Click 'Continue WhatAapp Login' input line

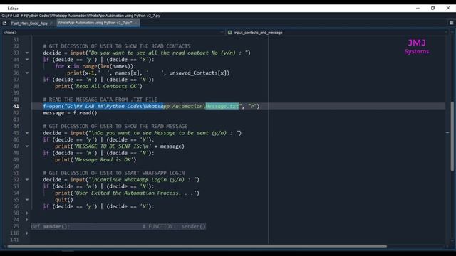pos(121,180)
